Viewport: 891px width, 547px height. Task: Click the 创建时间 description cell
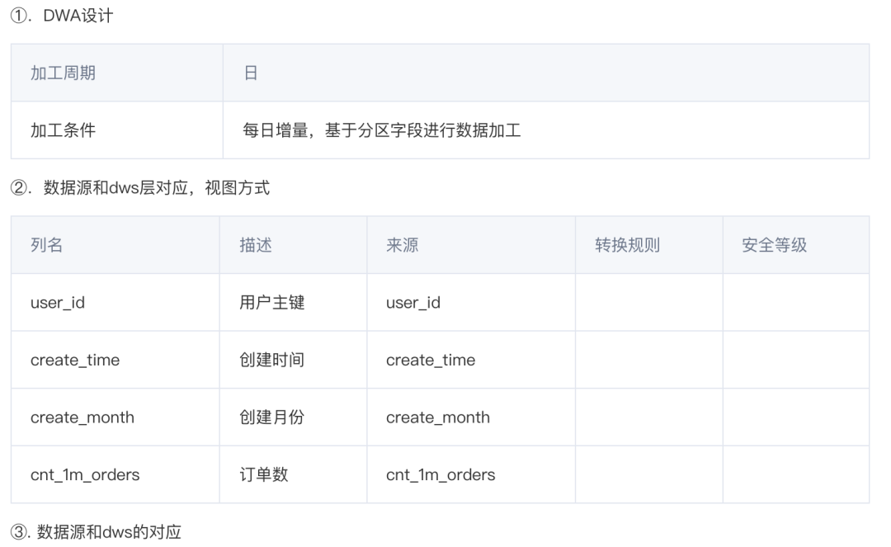(x=271, y=360)
